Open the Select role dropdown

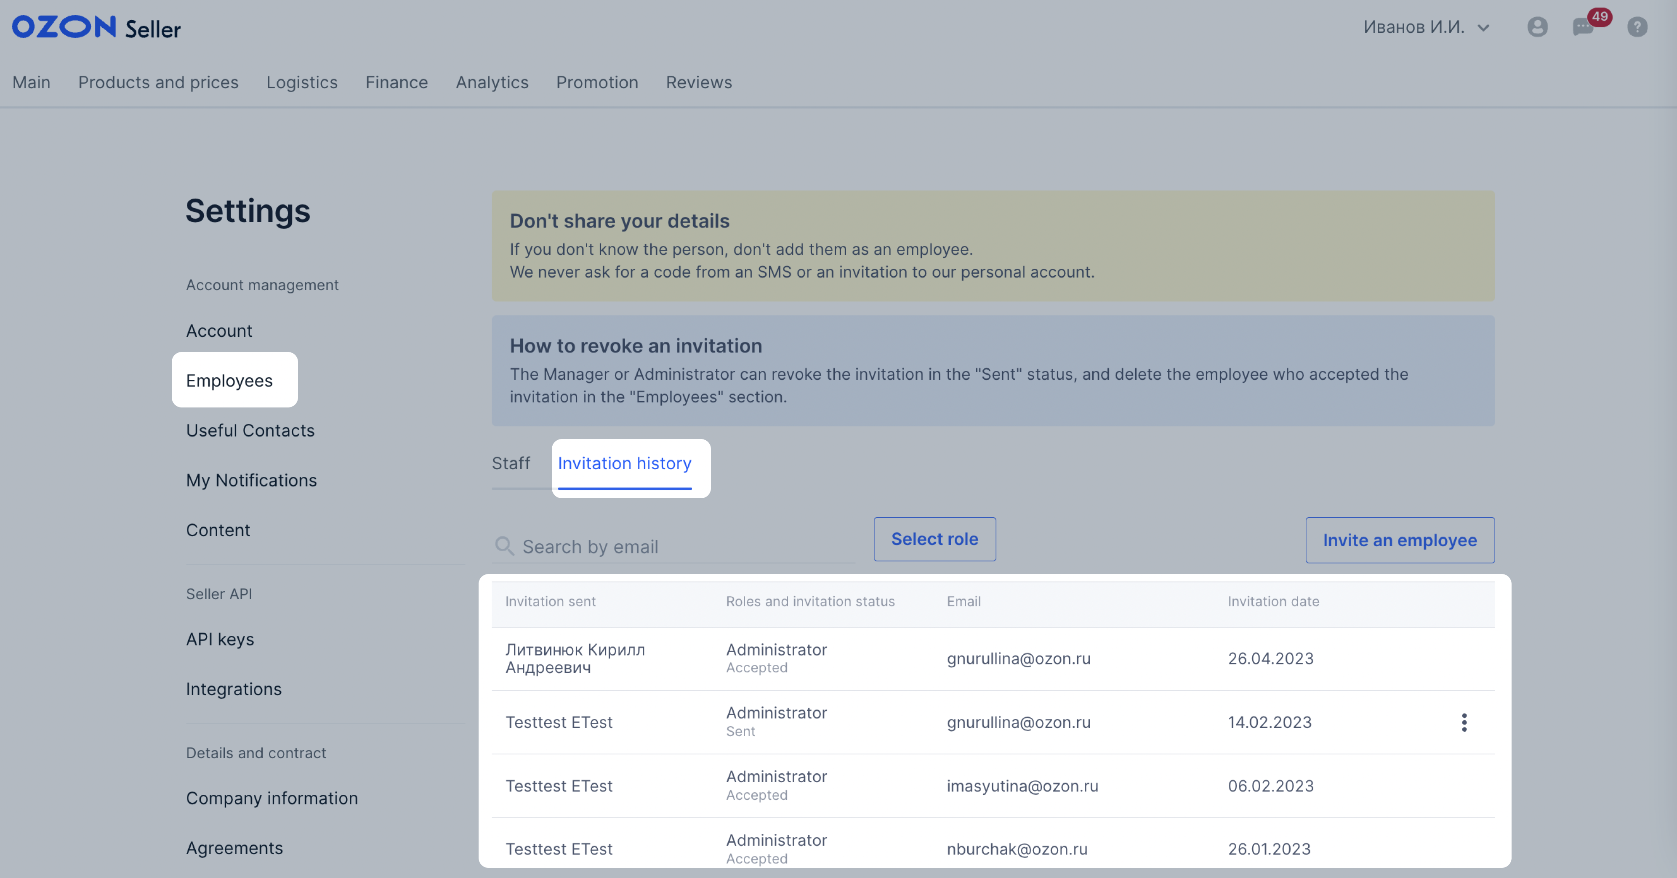coord(934,539)
